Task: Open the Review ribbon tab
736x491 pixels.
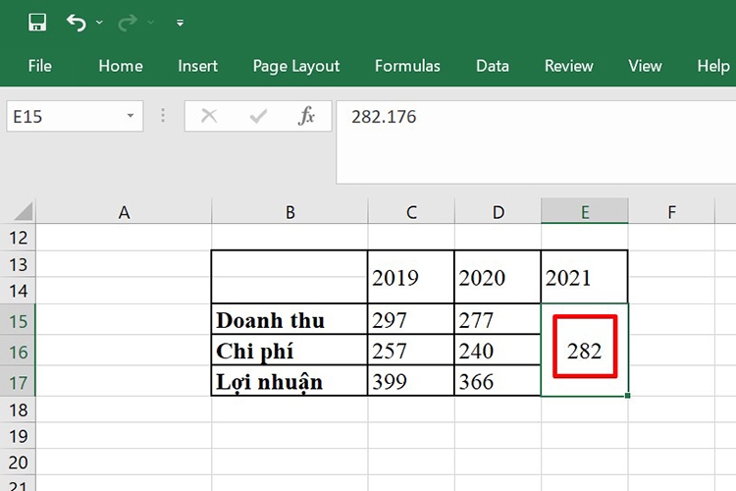Action: click(x=569, y=66)
